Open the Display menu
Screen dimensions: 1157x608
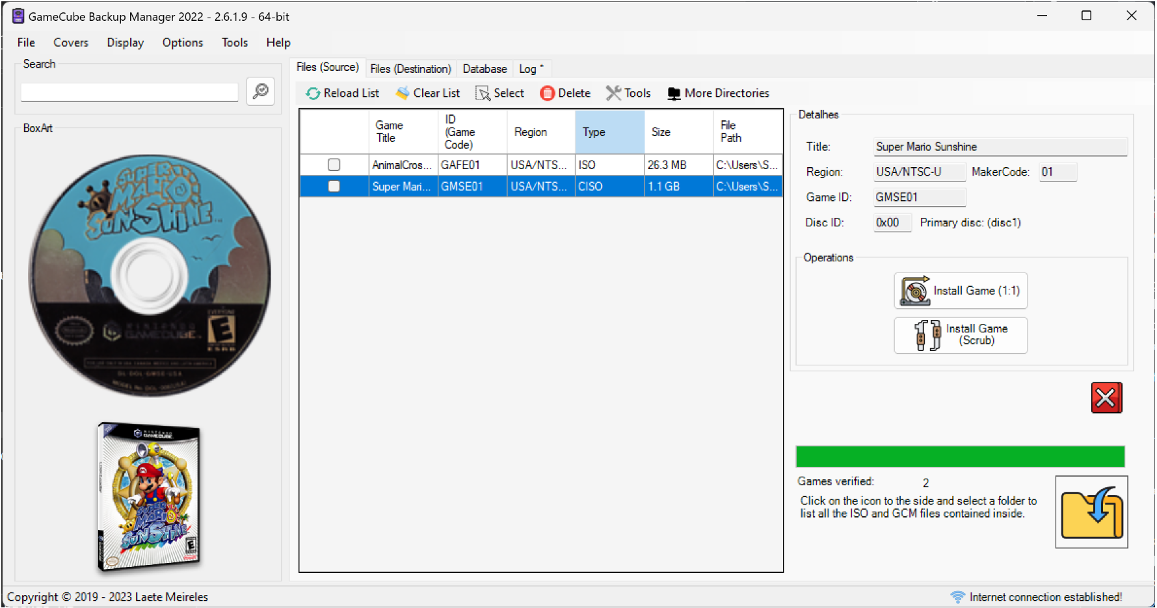pos(125,42)
